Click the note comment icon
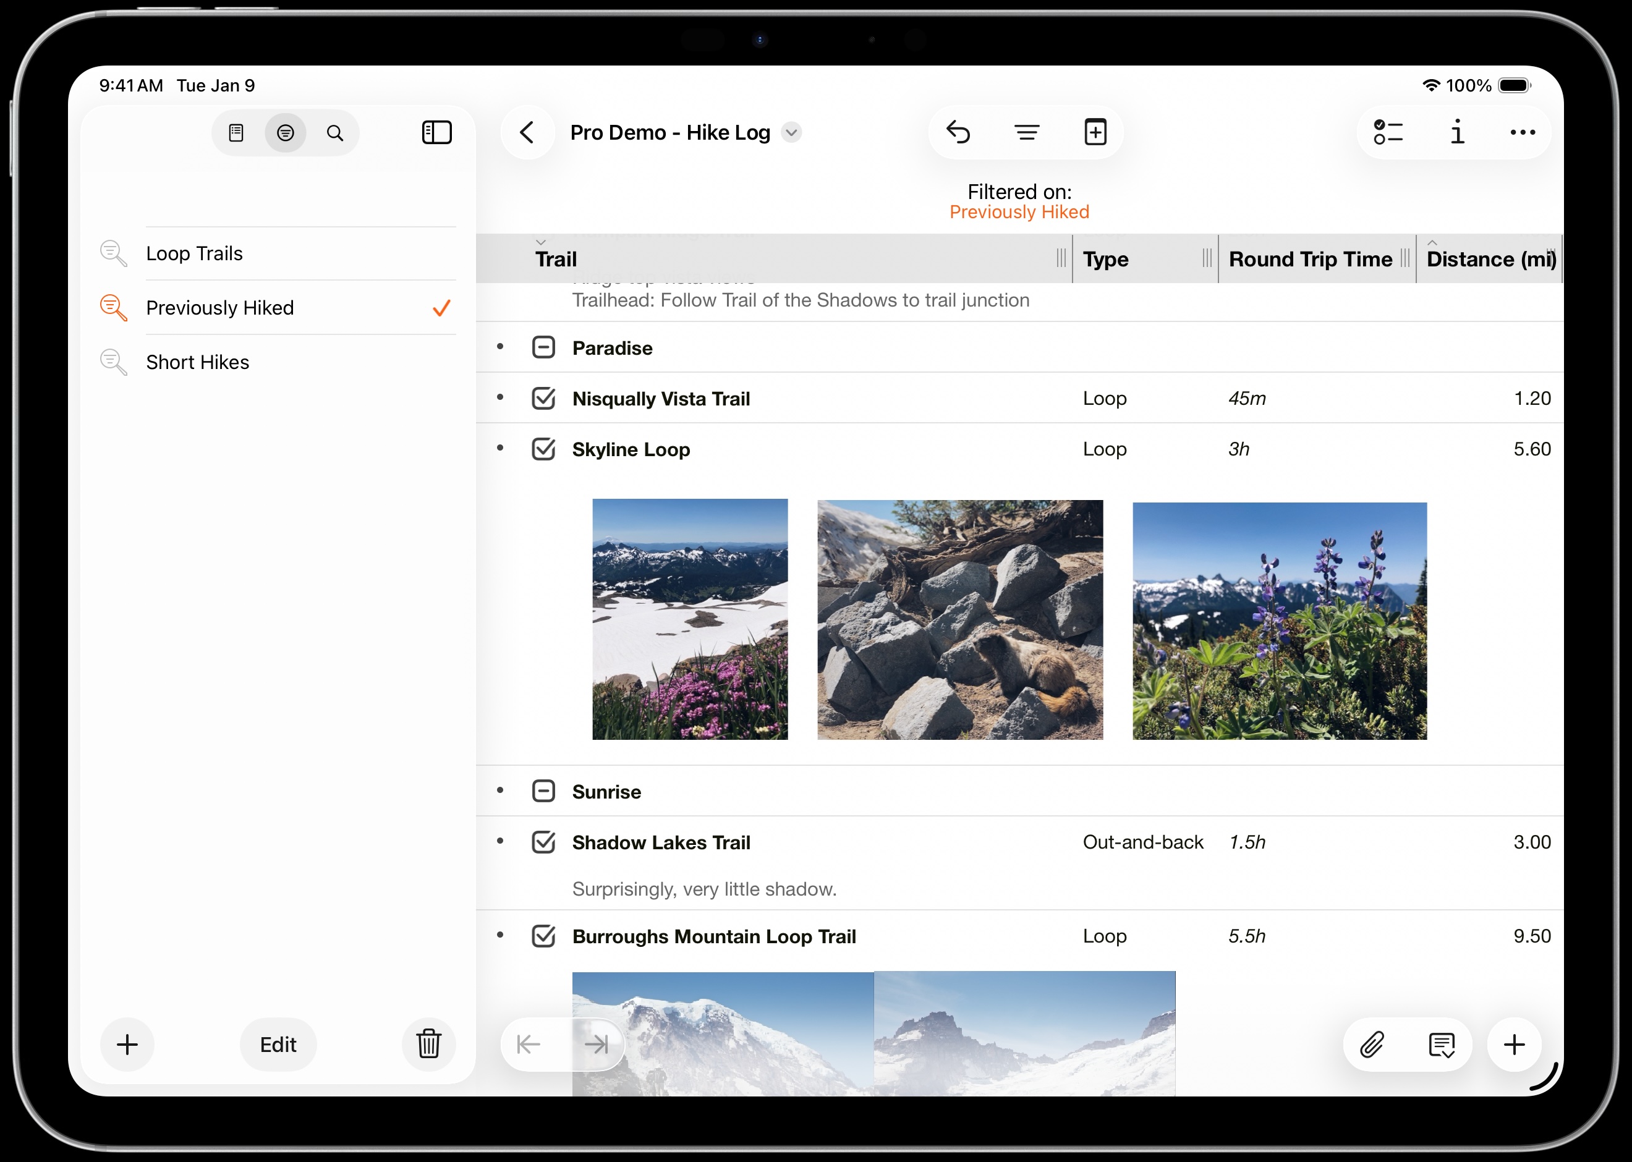The width and height of the screenshot is (1632, 1162). (x=1441, y=1045)
